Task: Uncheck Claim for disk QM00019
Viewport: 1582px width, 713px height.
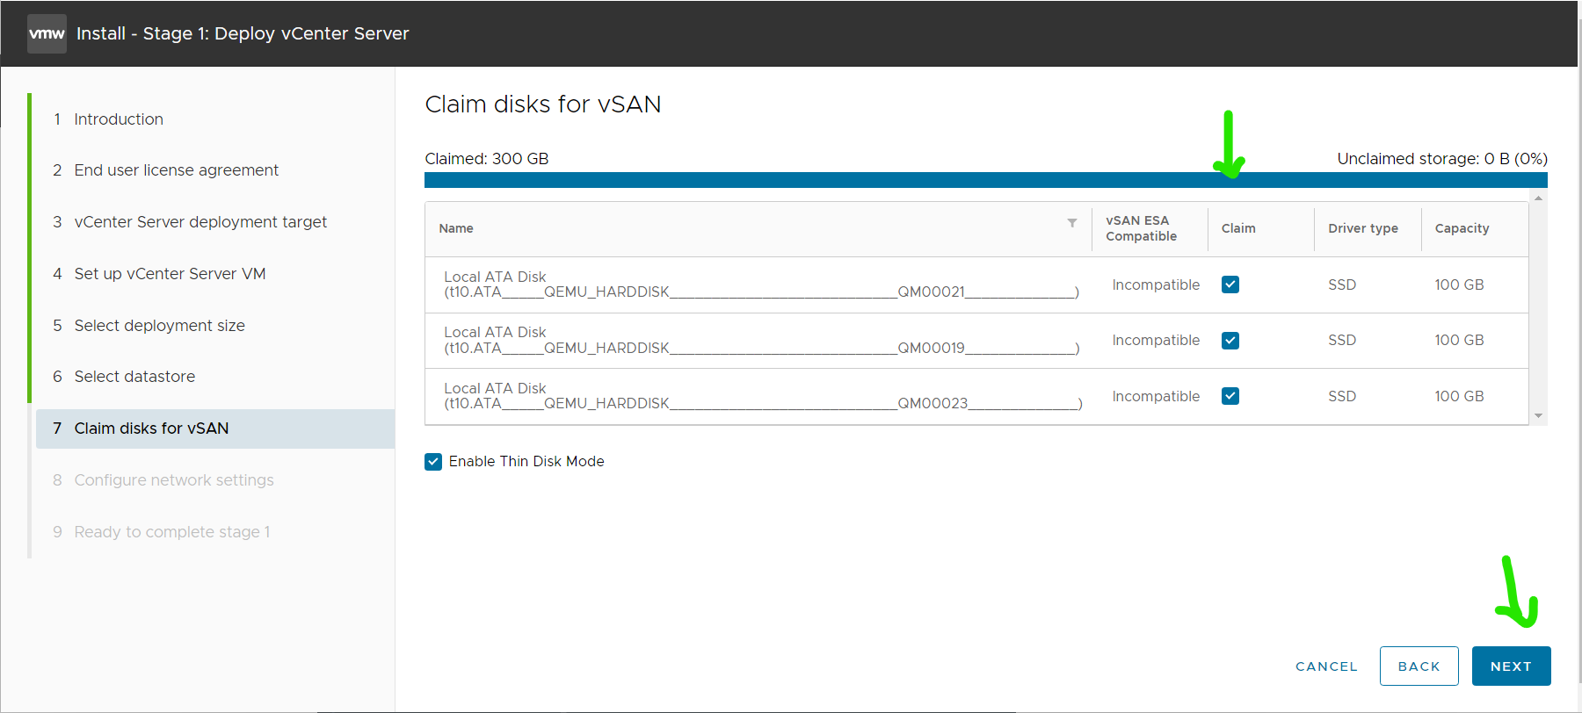Action: [x=1230, y=341]
